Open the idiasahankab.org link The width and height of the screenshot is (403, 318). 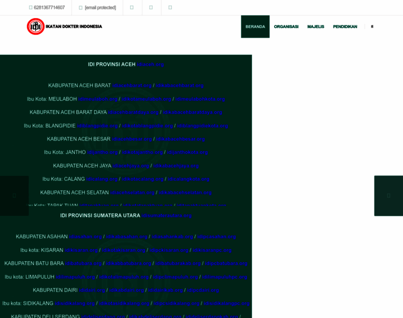click(172, 237)
